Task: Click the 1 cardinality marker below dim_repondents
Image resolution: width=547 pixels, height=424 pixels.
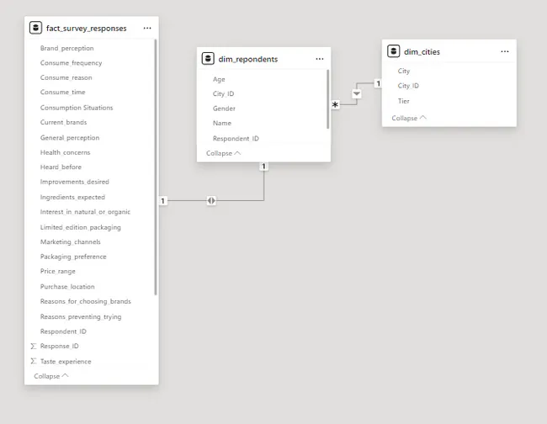Action: pos(263,167)
